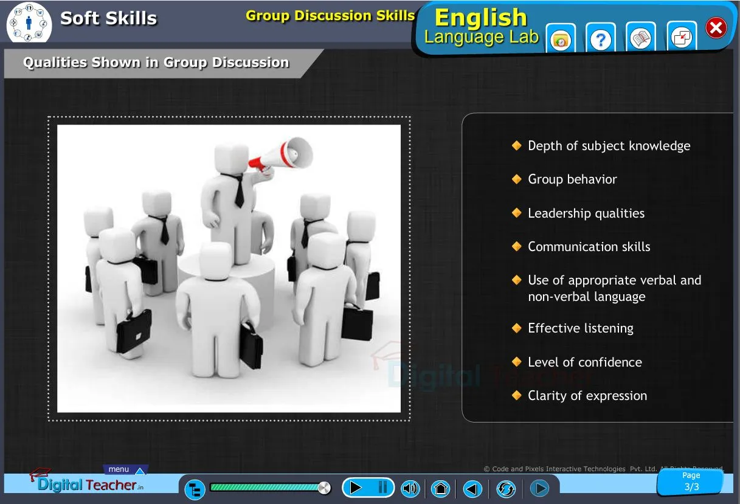This screenshot has height=504, width=740.
Task: Click 'Leadership qualities' bullet text
Action: point(586,213)
